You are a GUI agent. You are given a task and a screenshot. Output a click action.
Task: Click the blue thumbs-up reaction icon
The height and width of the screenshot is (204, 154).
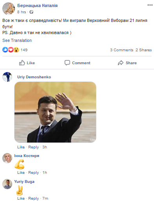point(5,50)
